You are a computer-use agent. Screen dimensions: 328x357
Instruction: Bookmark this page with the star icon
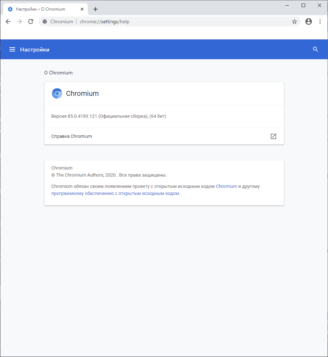coord(295,21)
